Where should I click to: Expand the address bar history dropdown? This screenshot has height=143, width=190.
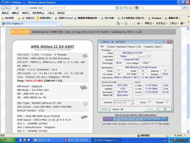[x=117, y=8]
